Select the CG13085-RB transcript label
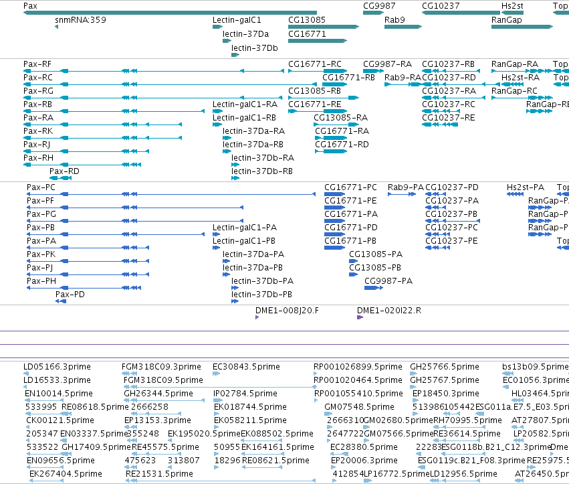The height and width of the screenshot is (484, 569). click(x=314, y=91)
